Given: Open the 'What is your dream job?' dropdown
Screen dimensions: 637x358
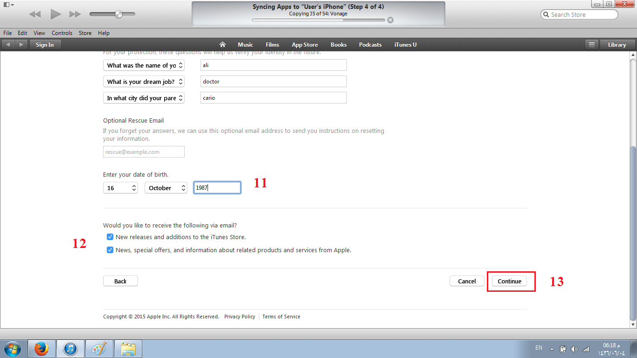Looking at the screenshot, I should click(144, 82).
